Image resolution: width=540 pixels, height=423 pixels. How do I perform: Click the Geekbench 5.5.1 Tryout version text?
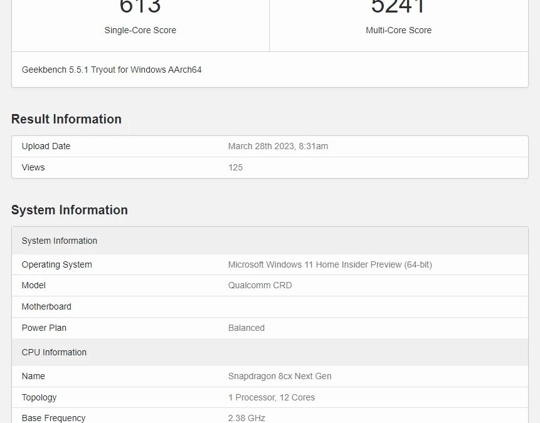click(112, 70)
